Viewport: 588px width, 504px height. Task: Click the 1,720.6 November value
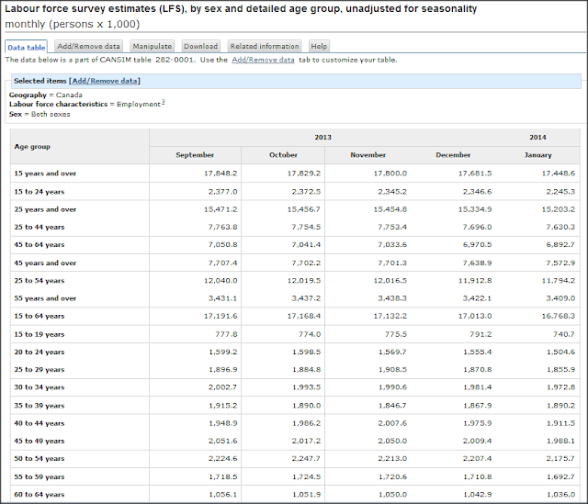tap(392, 476)
